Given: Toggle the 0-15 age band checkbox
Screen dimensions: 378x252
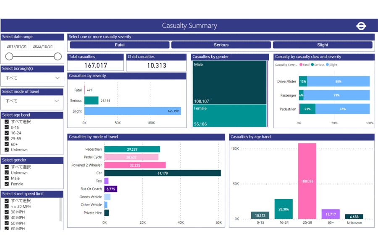Looking at the screenshot, I should pos(7,127).
